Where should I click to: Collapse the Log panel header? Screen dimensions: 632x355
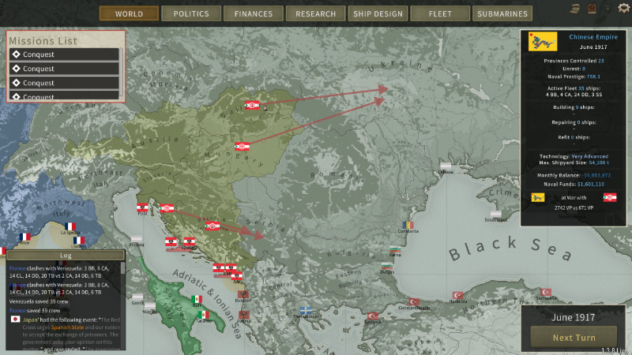pos(65,256)
